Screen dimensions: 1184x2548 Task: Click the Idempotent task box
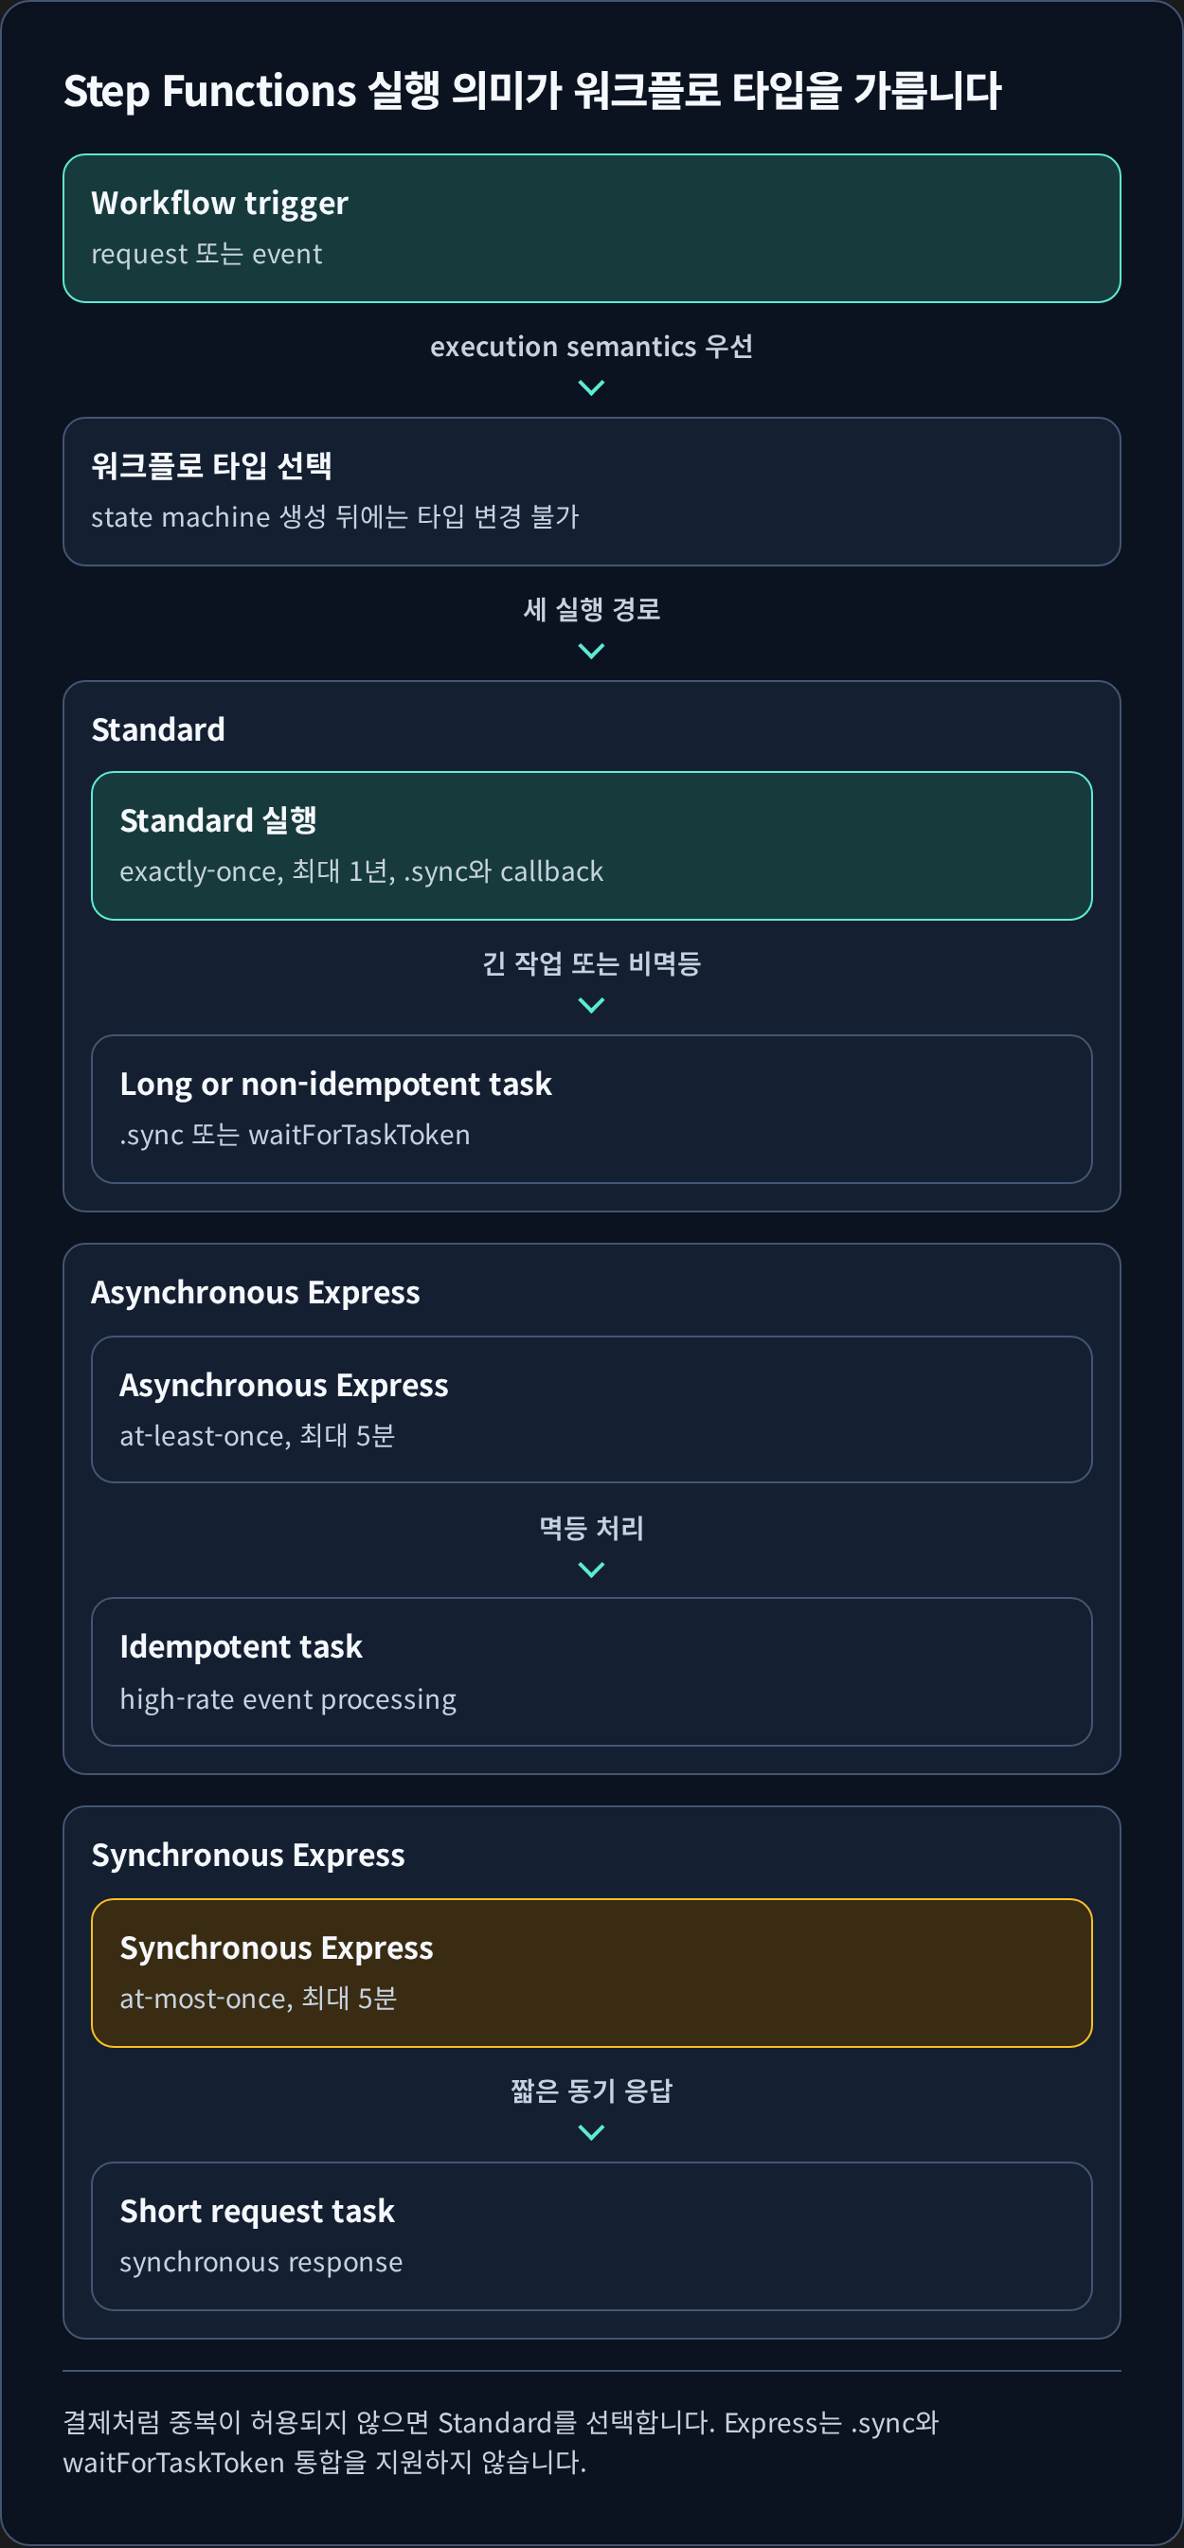point(591,1672)
